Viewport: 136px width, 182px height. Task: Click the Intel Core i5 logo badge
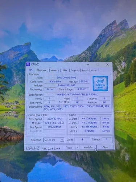pyautogui.click(x=100, y=83)
